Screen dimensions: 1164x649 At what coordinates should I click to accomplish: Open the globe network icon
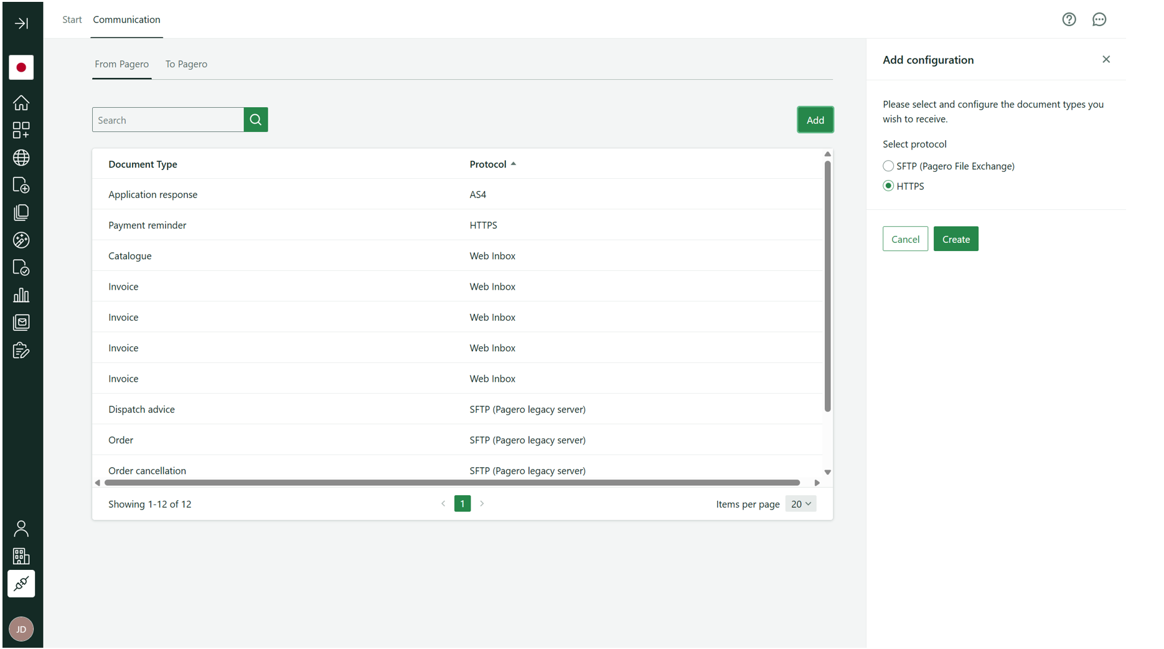[x=21, y=158]
